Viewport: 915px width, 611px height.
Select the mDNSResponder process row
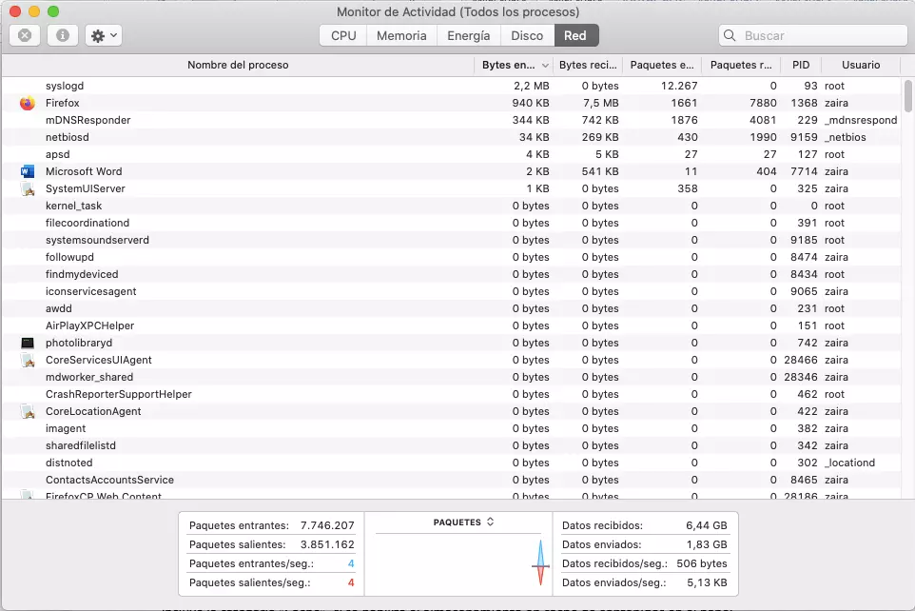point(452,120)
